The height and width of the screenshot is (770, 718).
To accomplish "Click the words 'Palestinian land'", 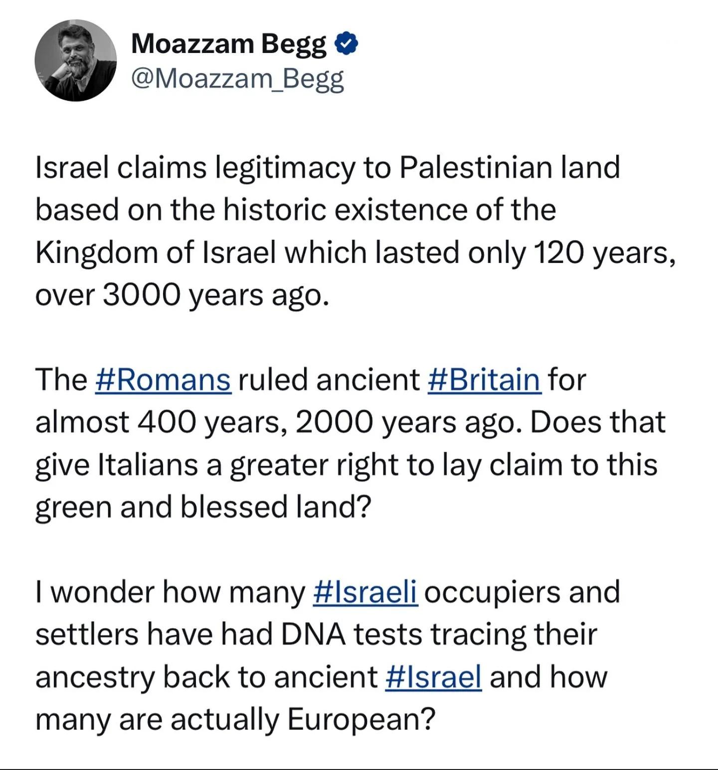I will pos(510,167).
